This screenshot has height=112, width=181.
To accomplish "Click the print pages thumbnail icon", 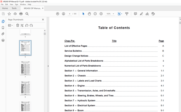I will 22,25.
